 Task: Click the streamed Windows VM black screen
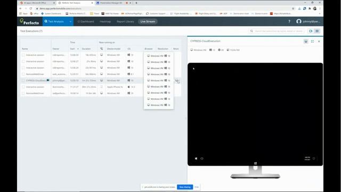tap(255, 114)
